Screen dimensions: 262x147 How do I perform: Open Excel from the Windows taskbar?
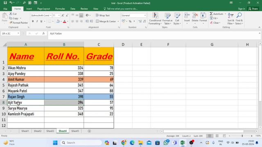click(183, 143)
